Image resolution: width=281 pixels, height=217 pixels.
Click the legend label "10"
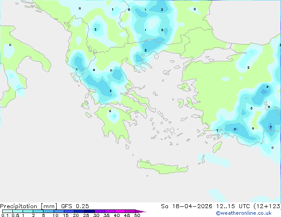coord(55,215)
